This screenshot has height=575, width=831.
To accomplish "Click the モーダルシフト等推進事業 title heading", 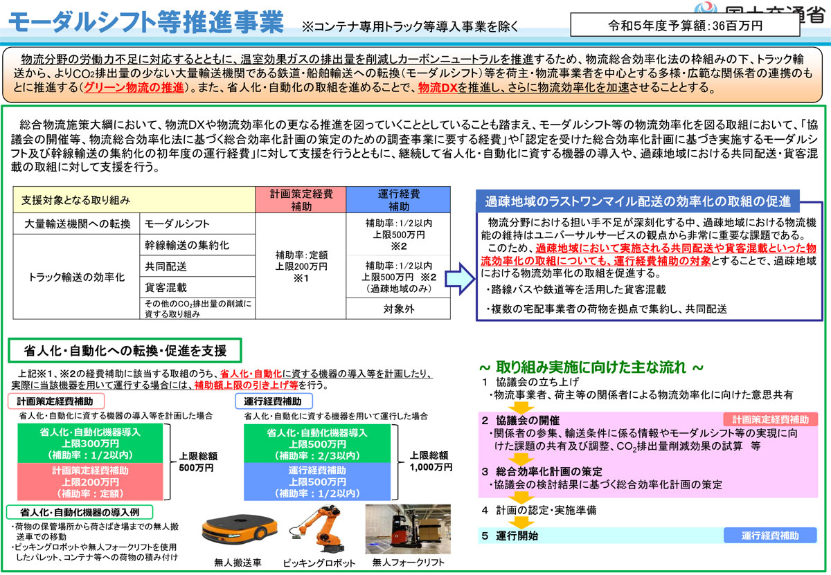I will tap(145, 22).
